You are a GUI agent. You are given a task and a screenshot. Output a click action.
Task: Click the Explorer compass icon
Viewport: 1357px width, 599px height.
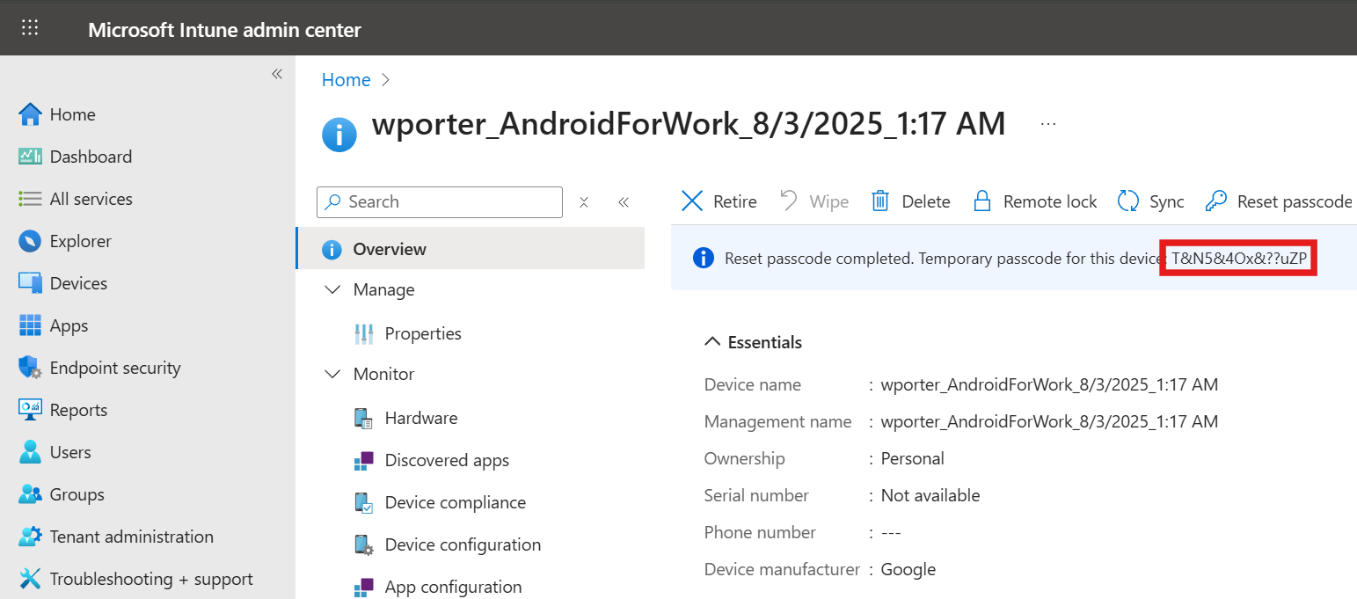click(30, 241)
